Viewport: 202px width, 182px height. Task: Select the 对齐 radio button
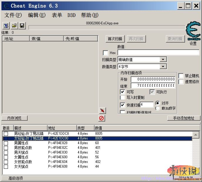pos(158,103)
